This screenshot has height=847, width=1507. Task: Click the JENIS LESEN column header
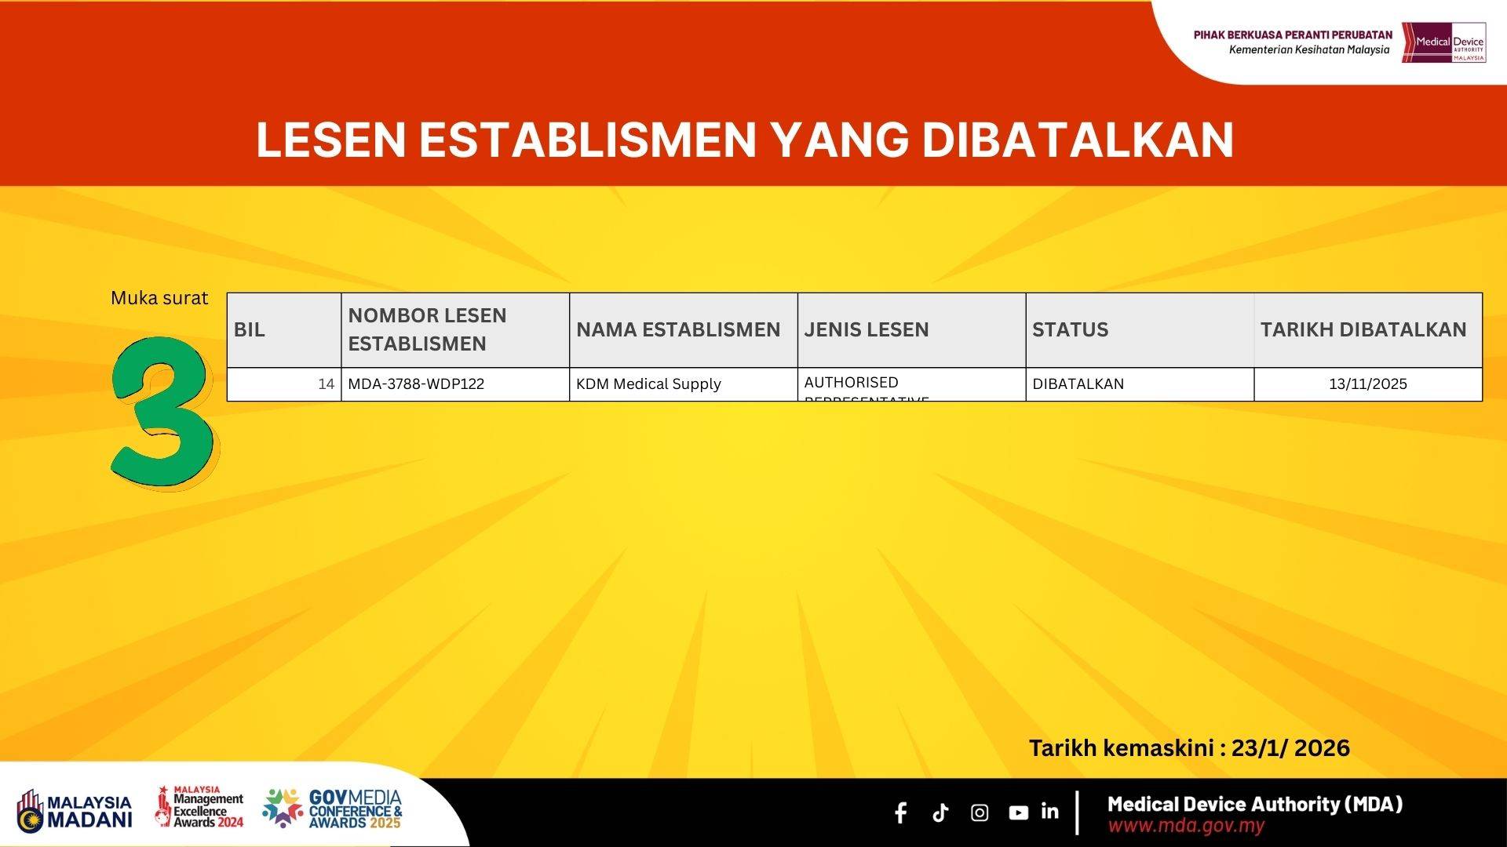click(x=867, y=329)
